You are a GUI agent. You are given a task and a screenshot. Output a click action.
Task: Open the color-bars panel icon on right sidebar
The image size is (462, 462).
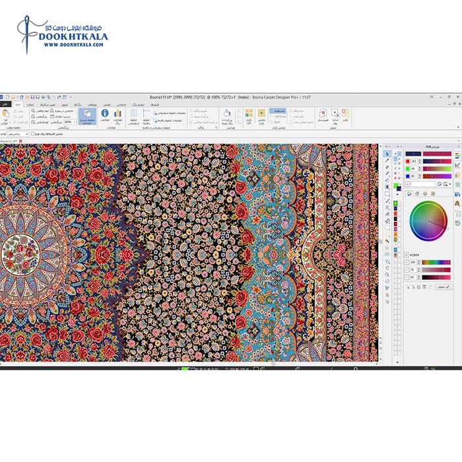click(x=457, y=156)
